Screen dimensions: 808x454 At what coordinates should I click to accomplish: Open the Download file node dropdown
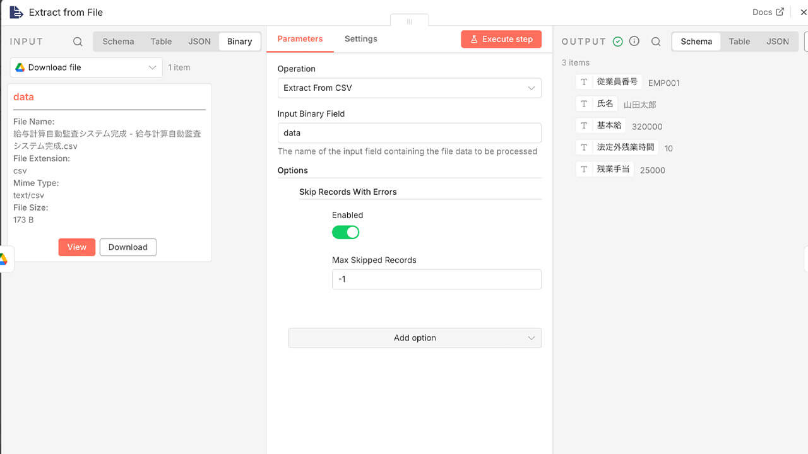coord(86,67)
